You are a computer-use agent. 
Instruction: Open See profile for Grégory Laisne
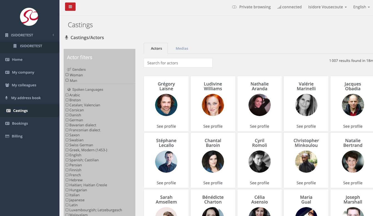coord(166,126)
